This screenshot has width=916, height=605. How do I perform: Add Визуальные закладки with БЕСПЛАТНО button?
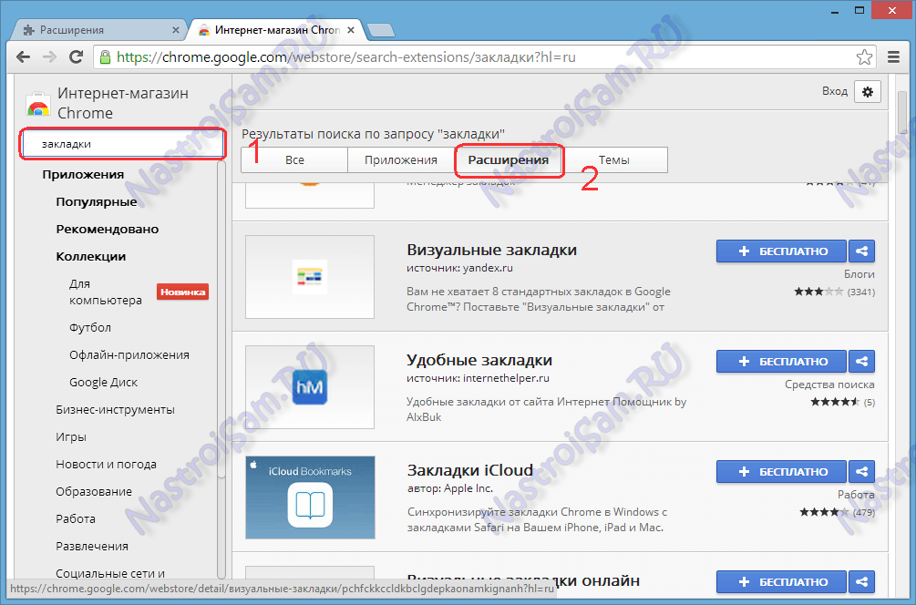[x=782, y=251]
